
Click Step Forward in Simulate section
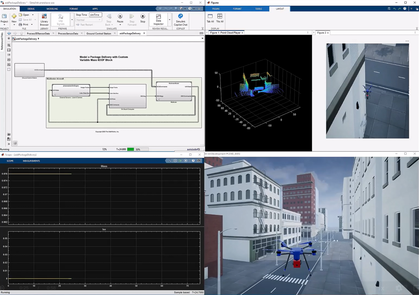[x=132, y=19]
